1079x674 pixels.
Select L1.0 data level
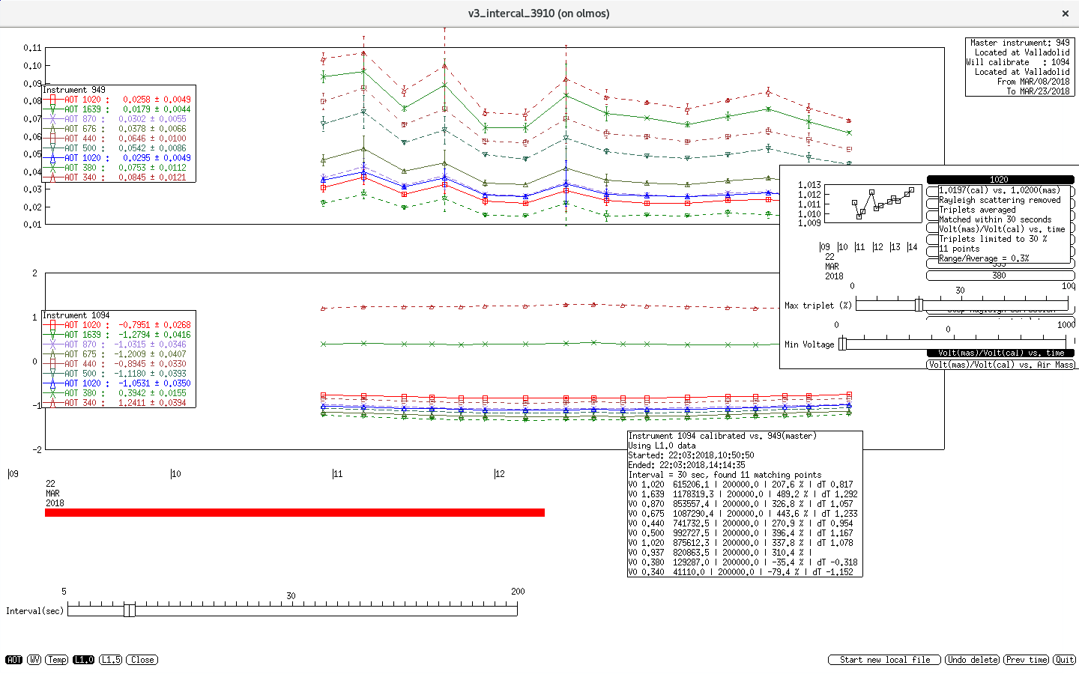pos(83,660)
